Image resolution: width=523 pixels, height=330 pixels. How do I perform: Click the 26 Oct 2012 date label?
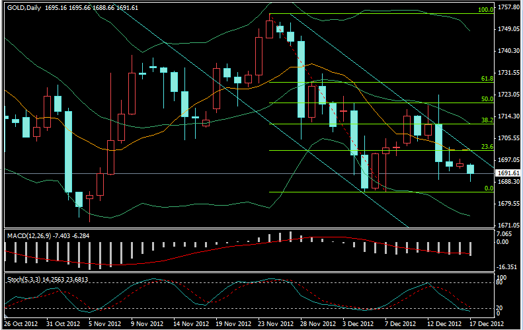pos(21,324)
